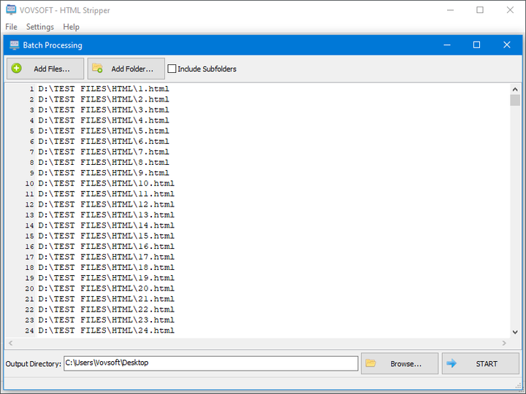526x394 pixels.
Task: Select line D:\TEST FILES\HTML\3.html
Action: pos(104,110)
